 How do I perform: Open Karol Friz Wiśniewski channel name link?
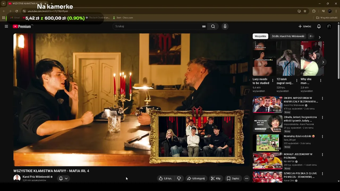click(x=36, y=177)
